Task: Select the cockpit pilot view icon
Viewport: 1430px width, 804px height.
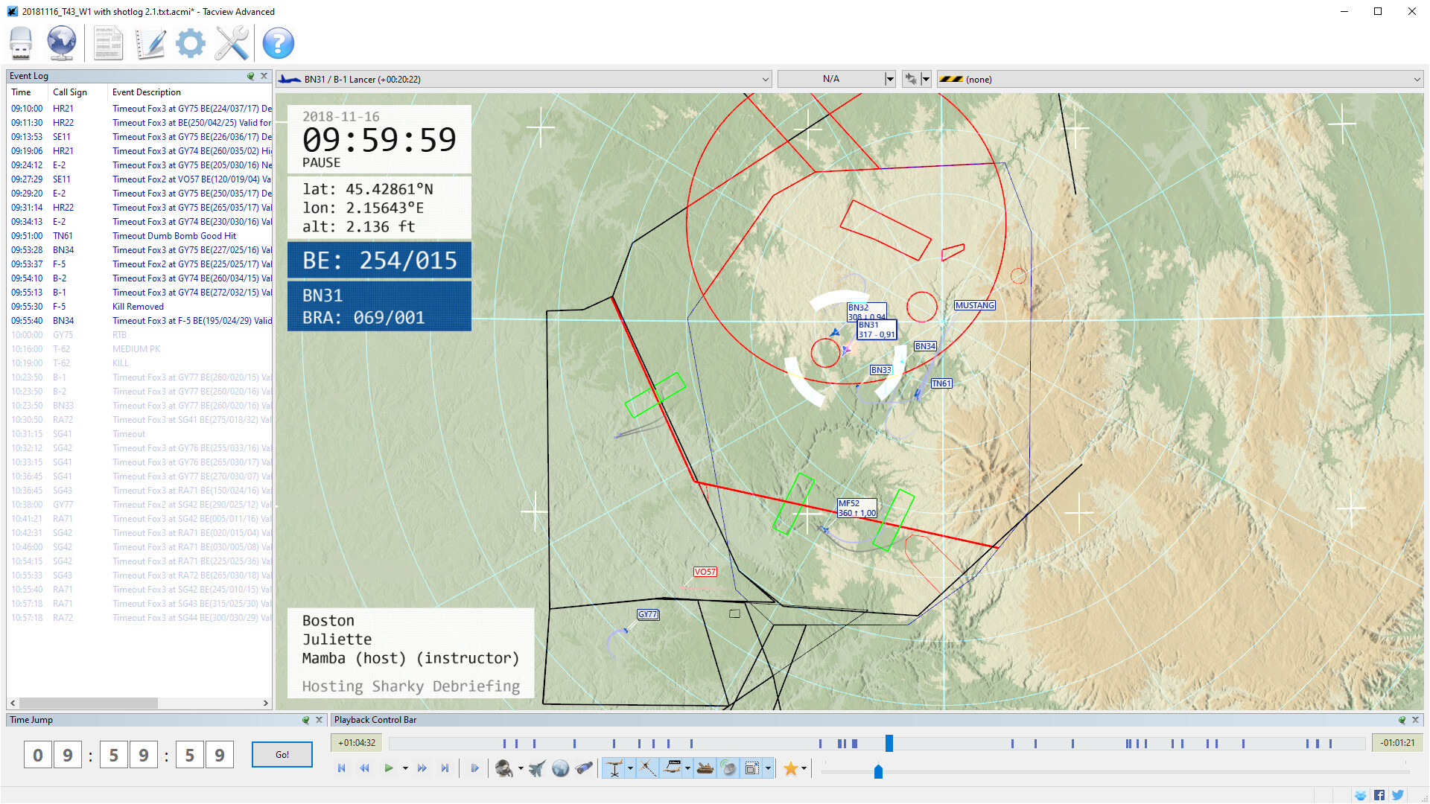Action: [x=505, y=768]
